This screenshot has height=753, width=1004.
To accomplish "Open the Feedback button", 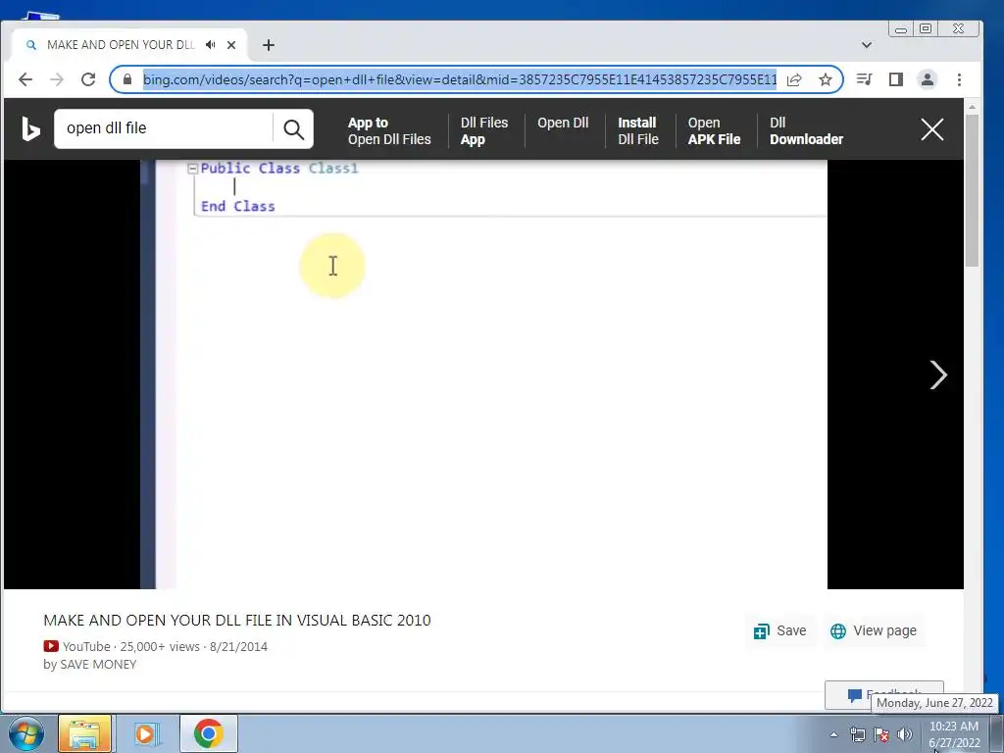I will 883,695.
